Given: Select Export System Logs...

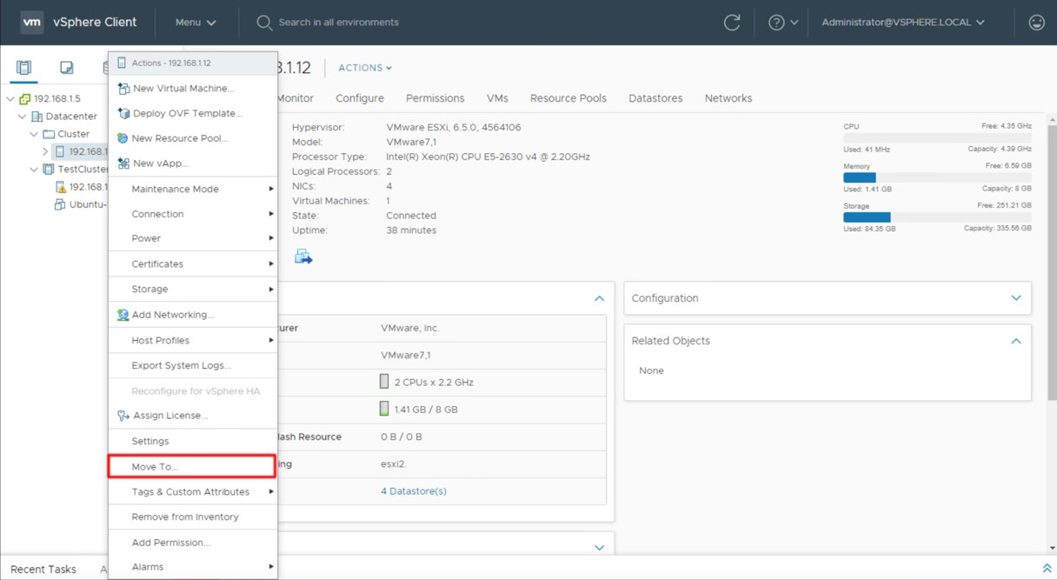Looking at the screenshot, I should pyautogui.click(x=193, y=365).
